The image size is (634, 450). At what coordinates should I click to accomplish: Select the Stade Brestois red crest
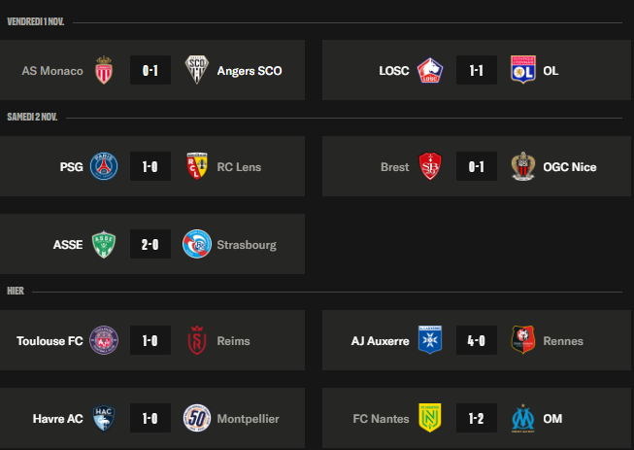(x=430, y=166)
